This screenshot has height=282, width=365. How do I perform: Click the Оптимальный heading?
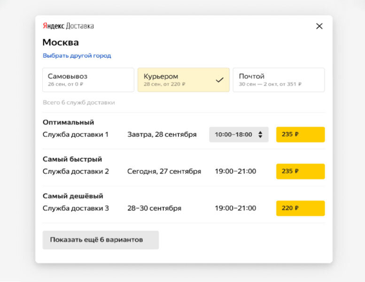click(68, 122)
